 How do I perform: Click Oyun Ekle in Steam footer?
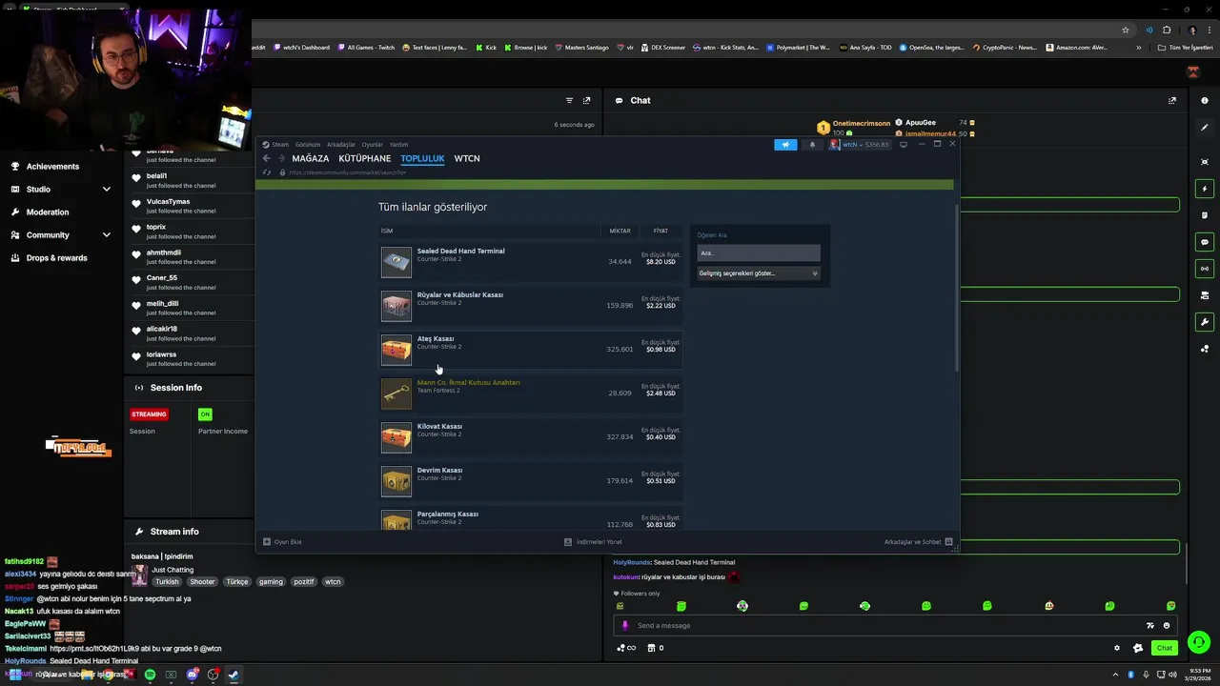click(282, 541)
